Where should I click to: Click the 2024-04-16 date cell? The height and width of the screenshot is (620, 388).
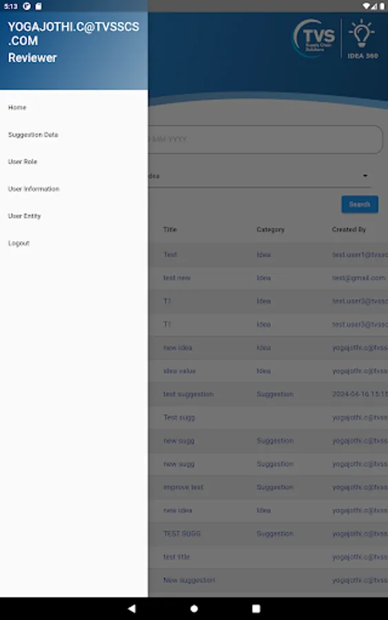pos(360,394)
